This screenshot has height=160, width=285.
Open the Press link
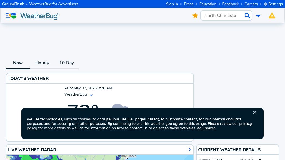coord(189,4)
